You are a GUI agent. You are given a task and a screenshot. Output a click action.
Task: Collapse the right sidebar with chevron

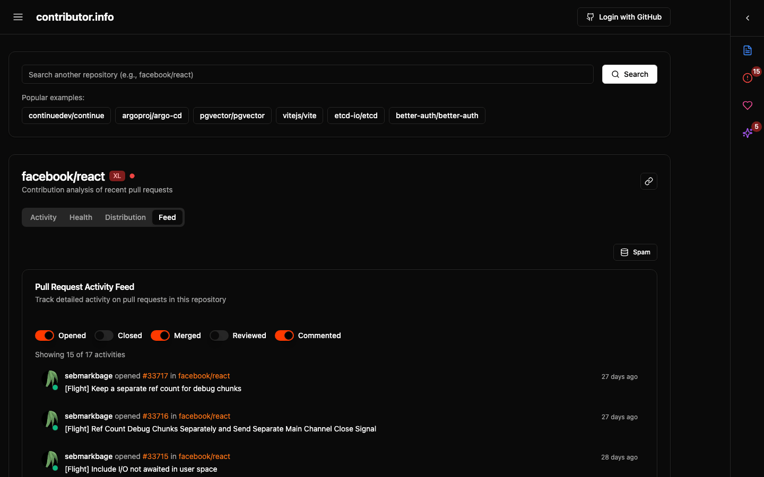tap(748, 17)
